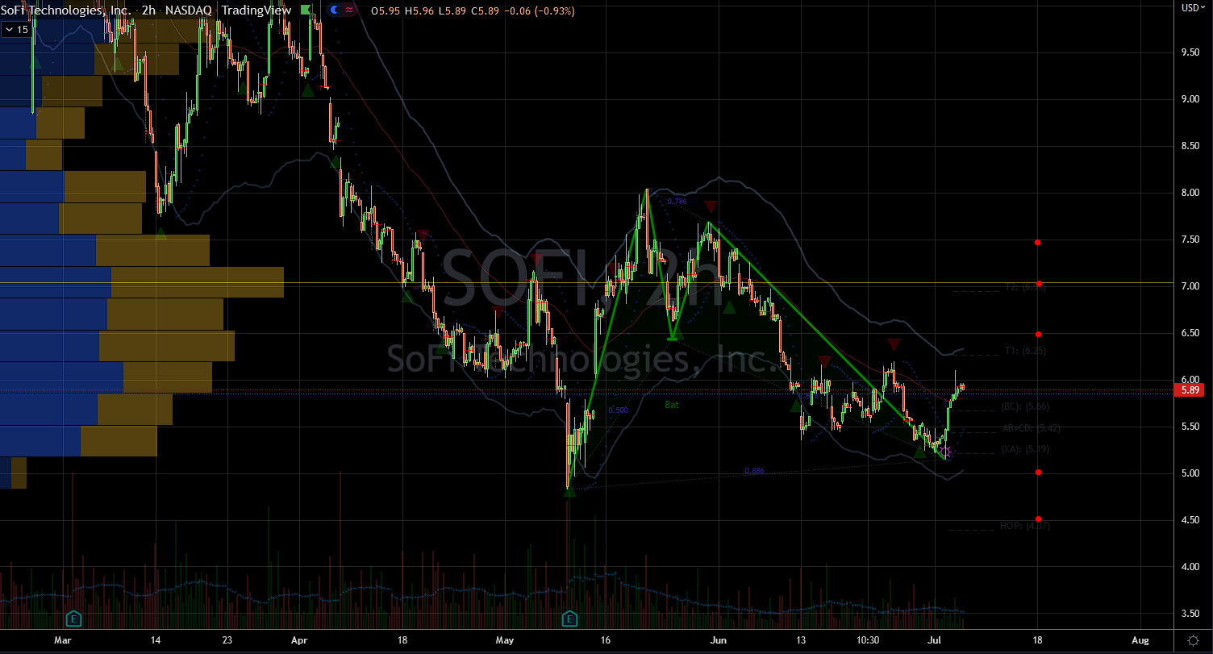This screenshot has height=654, width=1213.
Task: Click the red down-triangle above the June high
Action: 711,207
